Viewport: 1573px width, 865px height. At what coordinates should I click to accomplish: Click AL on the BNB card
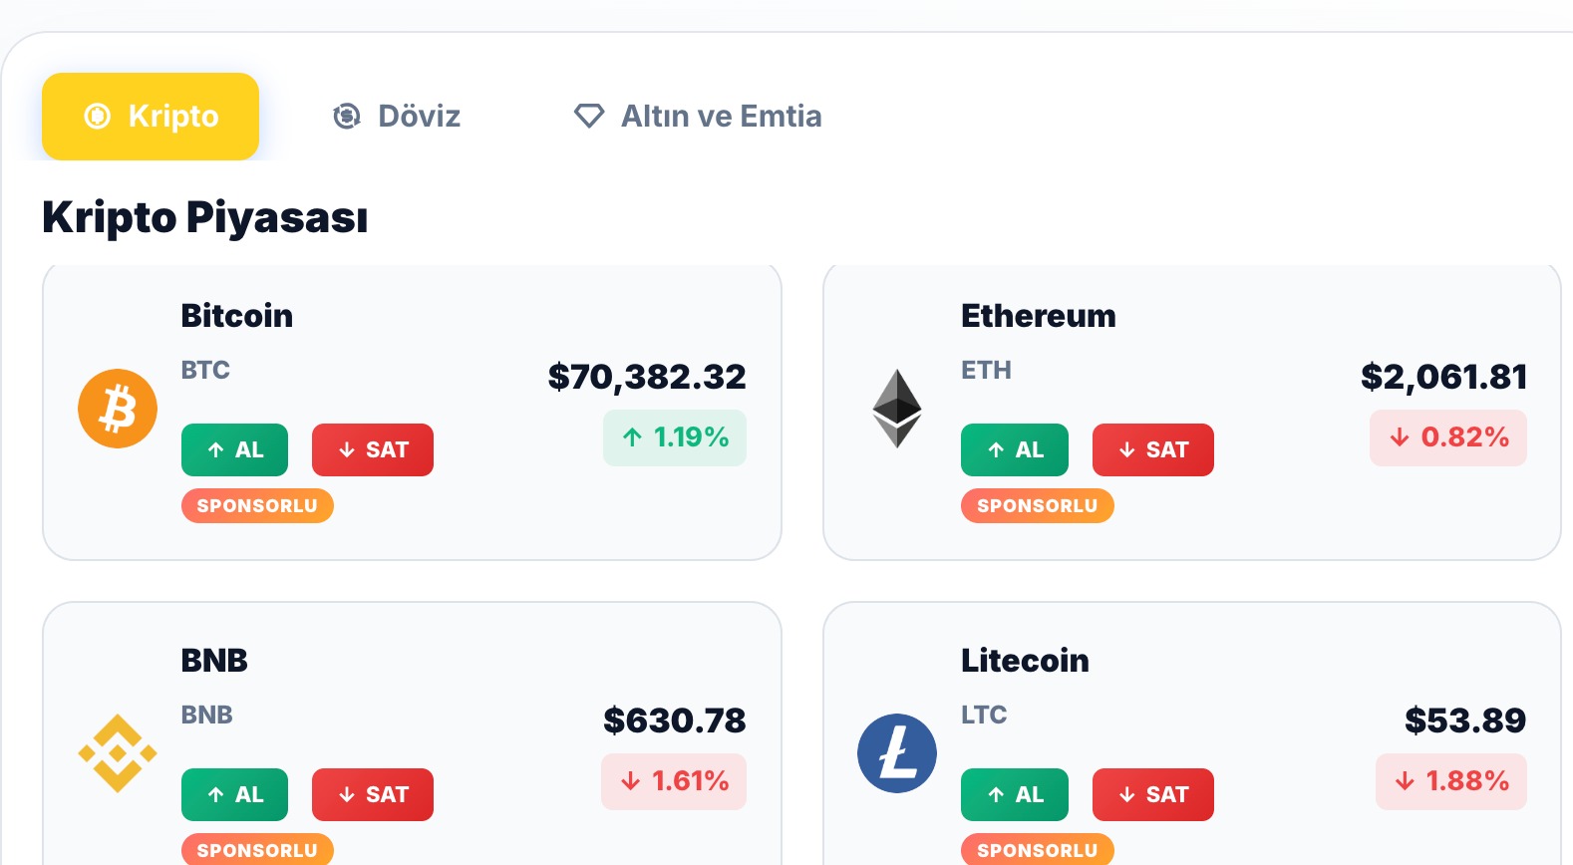pos(234,794)
